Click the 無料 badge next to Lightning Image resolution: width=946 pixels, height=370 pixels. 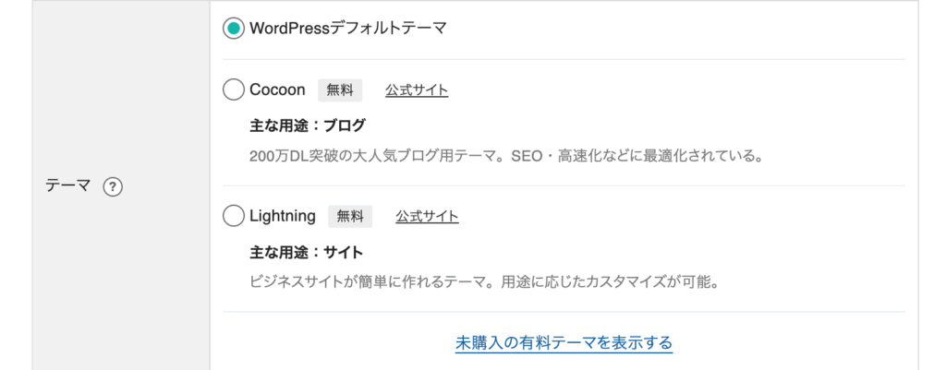[350, 217]
